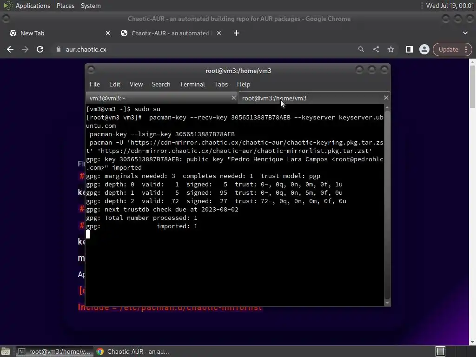476x357 pixels.
Task: Reload the aur.chaotic.cx page
Action: (x=40, y=49)
